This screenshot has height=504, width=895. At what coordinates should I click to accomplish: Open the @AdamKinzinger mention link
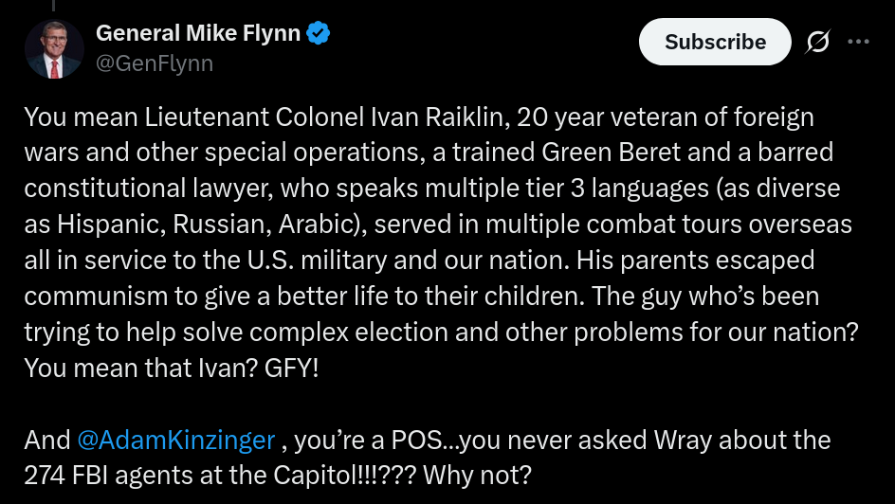[176, 440]
